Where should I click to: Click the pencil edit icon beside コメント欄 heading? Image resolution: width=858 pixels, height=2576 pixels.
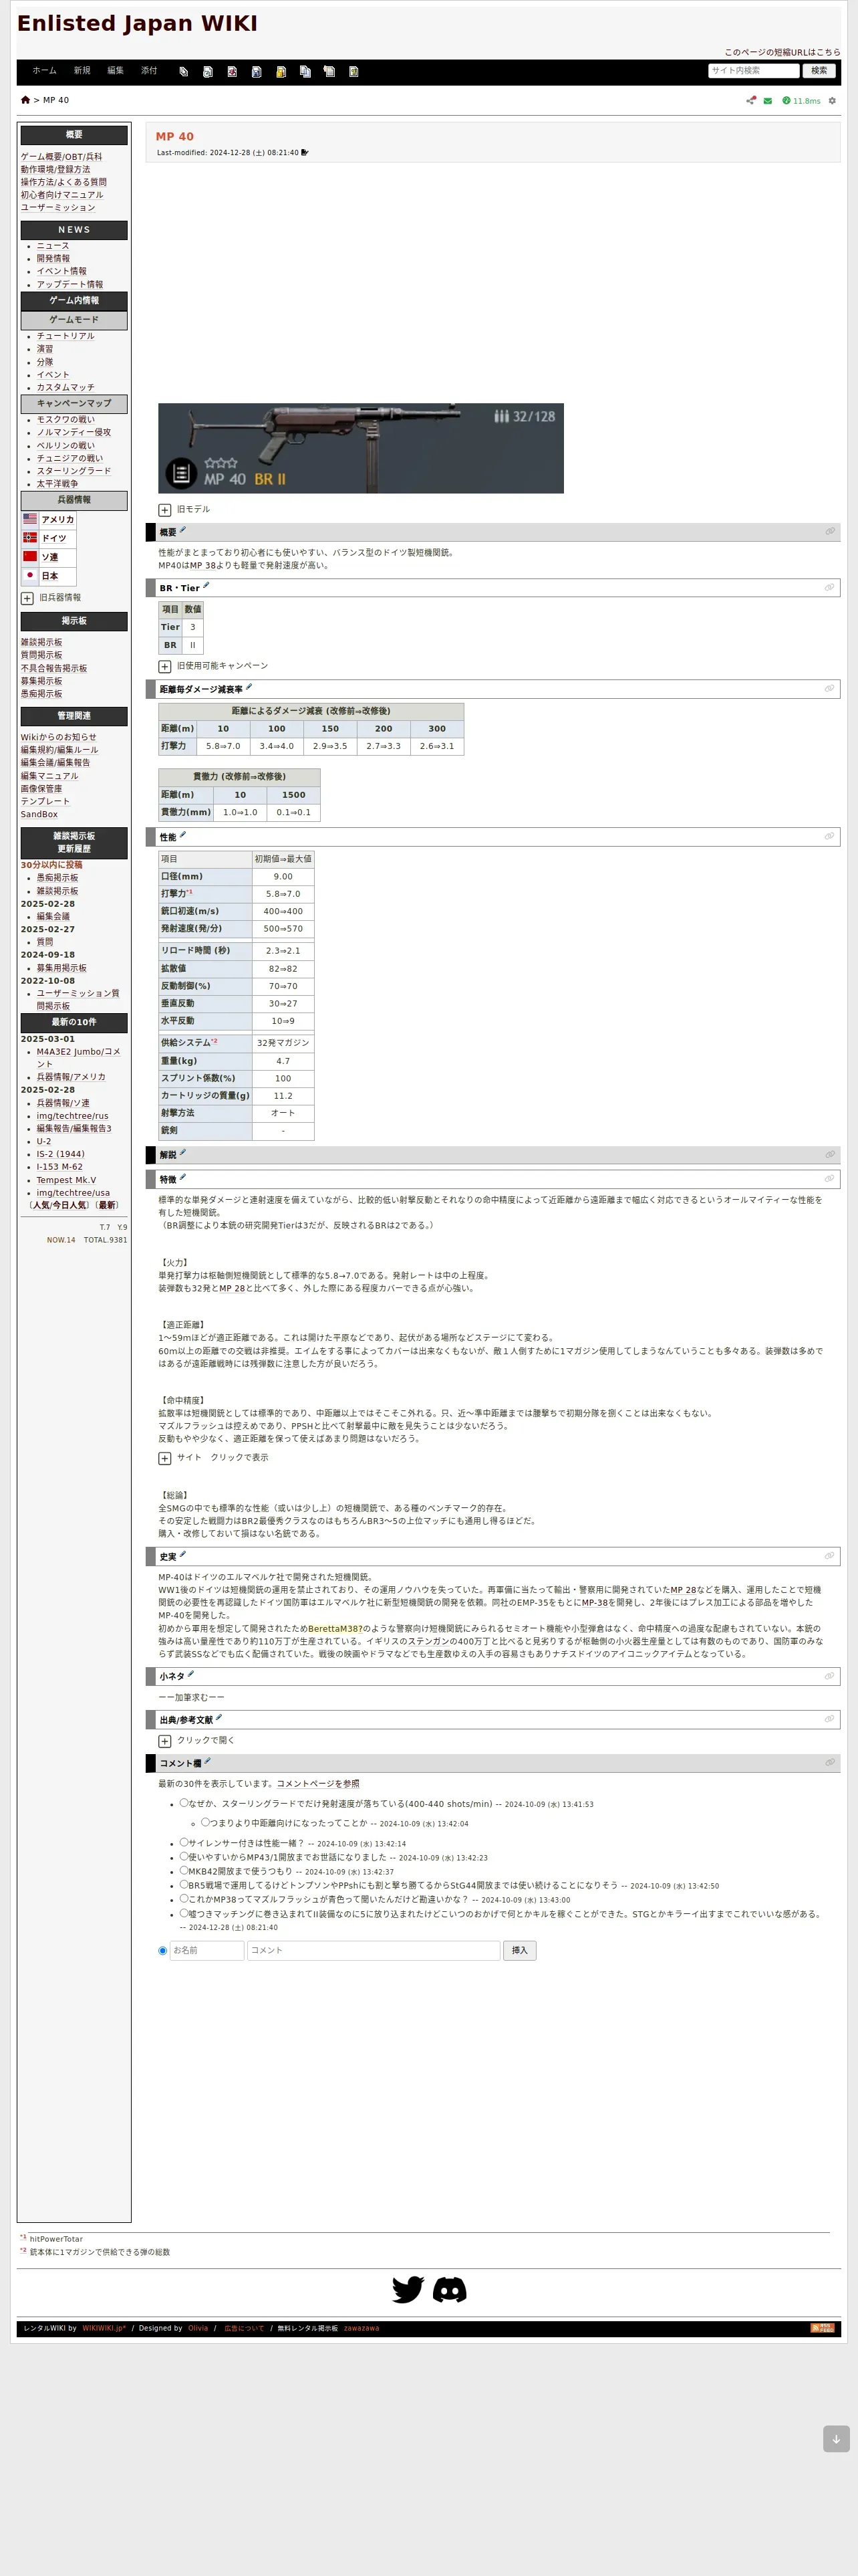(206, 1761)
